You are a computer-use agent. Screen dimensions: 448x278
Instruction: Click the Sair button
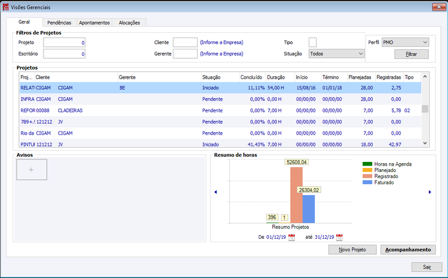[x=427, y=267]
